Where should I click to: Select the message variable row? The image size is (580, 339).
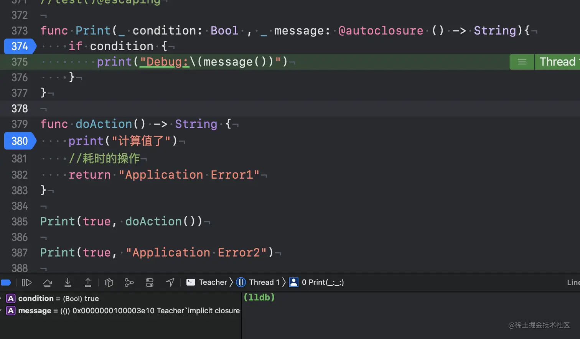(120, 311)
